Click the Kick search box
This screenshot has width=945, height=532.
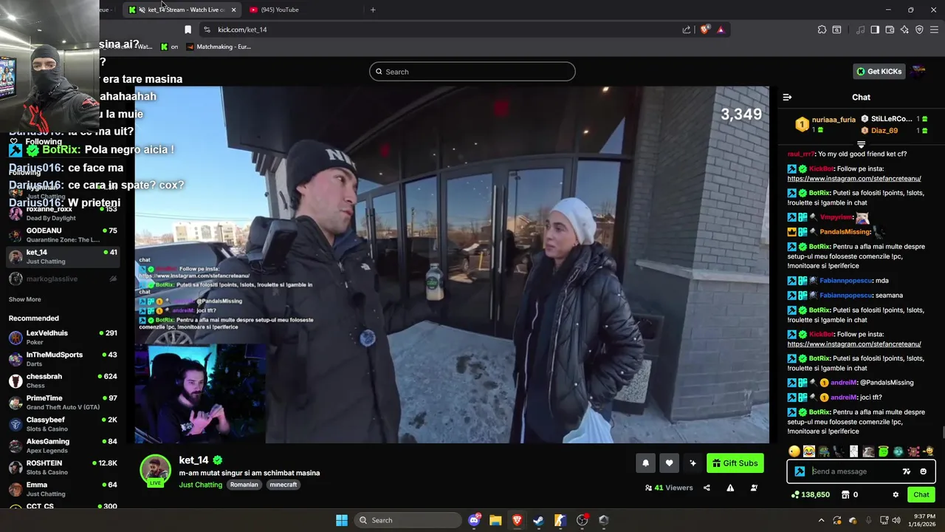tap(472, 72)
